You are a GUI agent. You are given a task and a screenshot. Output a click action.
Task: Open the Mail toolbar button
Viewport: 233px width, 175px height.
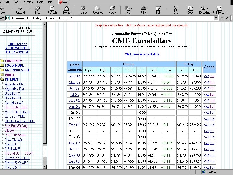[x=128, y=10]
